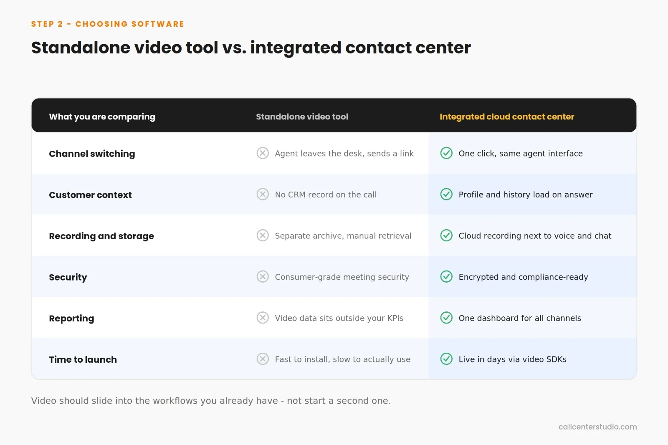Click the checkmark icon beside Encrypted and compliance-ready
Viewport: 668px width, 445px height.
(x=446, y=276)
